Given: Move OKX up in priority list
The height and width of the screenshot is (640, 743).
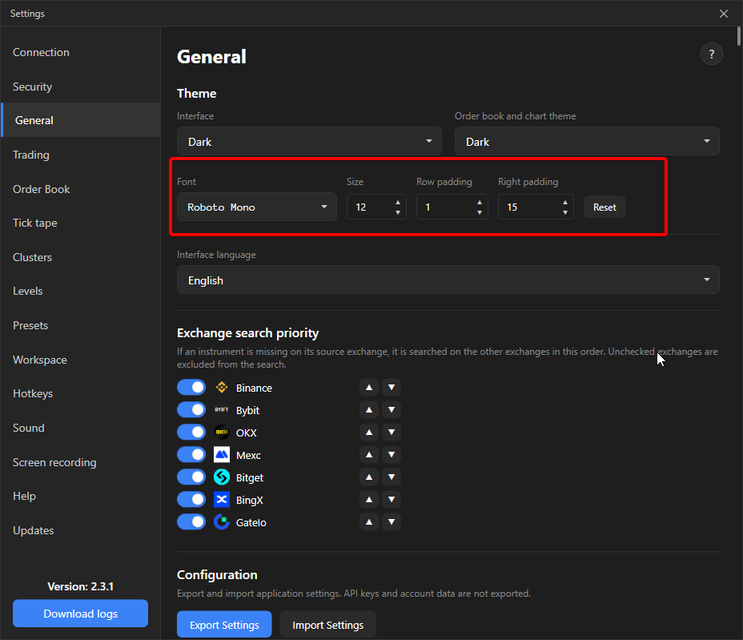Looking at the screenshot, I should click(x=368, y=432).
